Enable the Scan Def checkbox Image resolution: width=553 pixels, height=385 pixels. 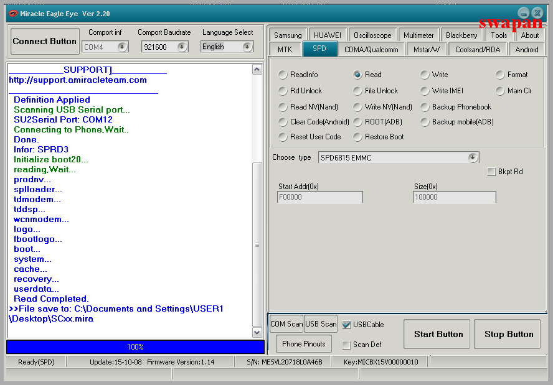click(346, 345)
